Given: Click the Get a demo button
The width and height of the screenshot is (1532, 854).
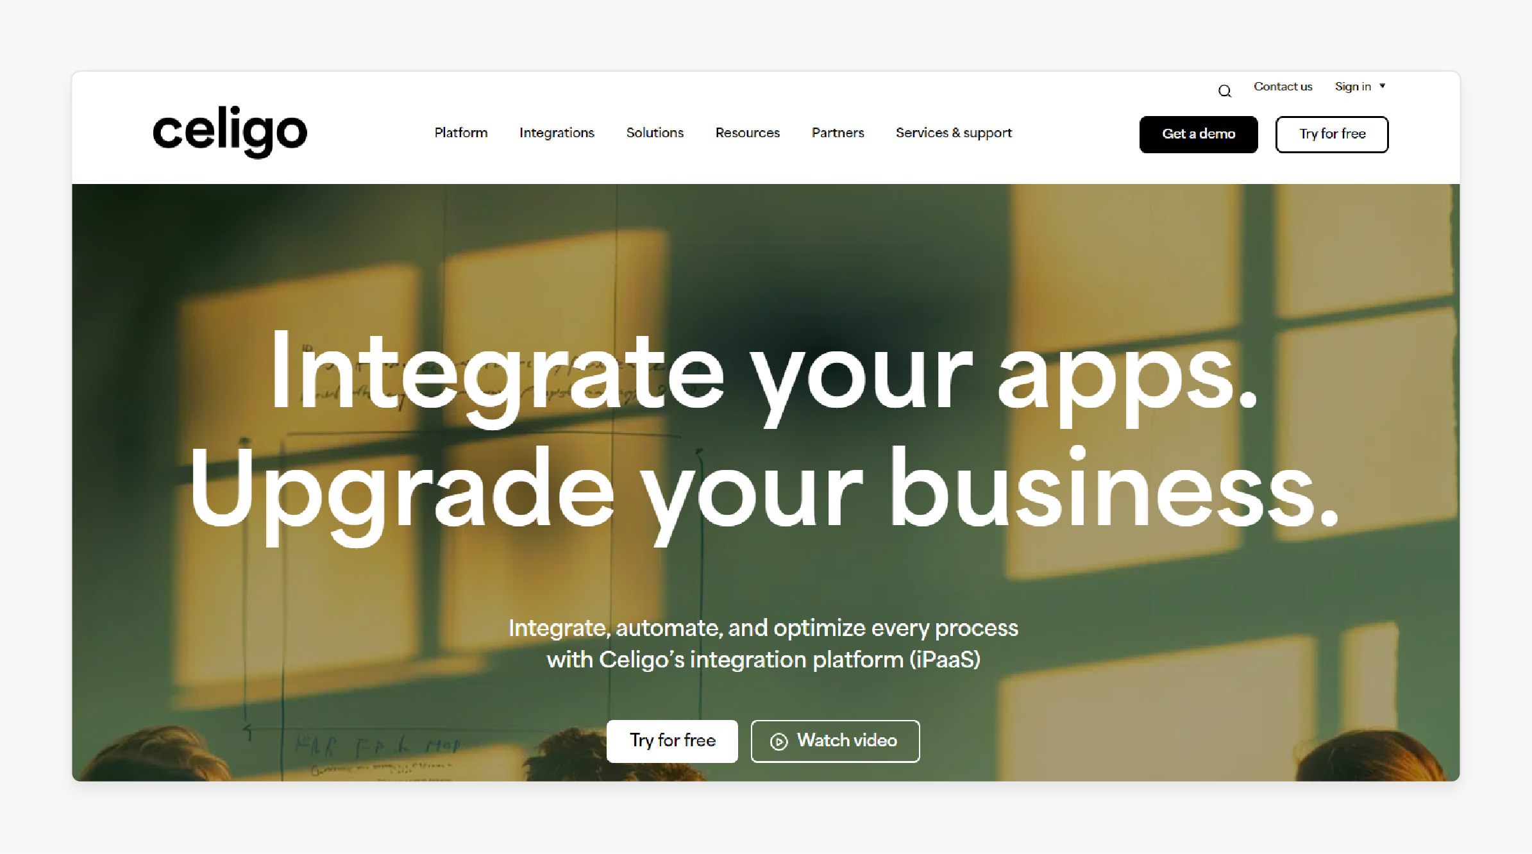Looking at the screenshot, I should point(1199,133).
